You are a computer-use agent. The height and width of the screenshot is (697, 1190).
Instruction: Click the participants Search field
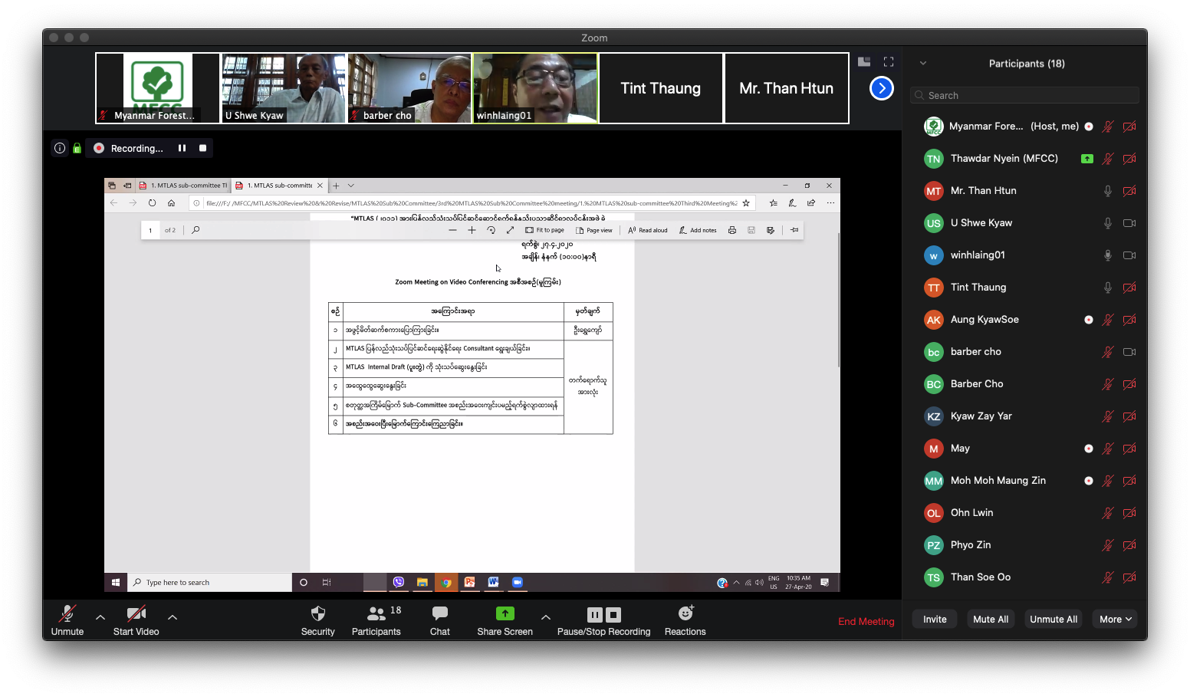pyautogui.click(x=1024, y=95)
